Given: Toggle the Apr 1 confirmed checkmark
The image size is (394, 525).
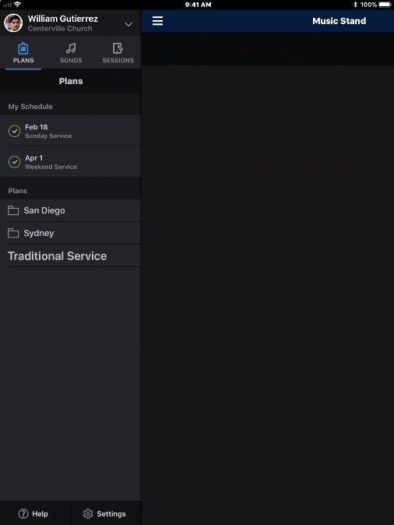Looking at the screenshot, I should pos(14,162).
